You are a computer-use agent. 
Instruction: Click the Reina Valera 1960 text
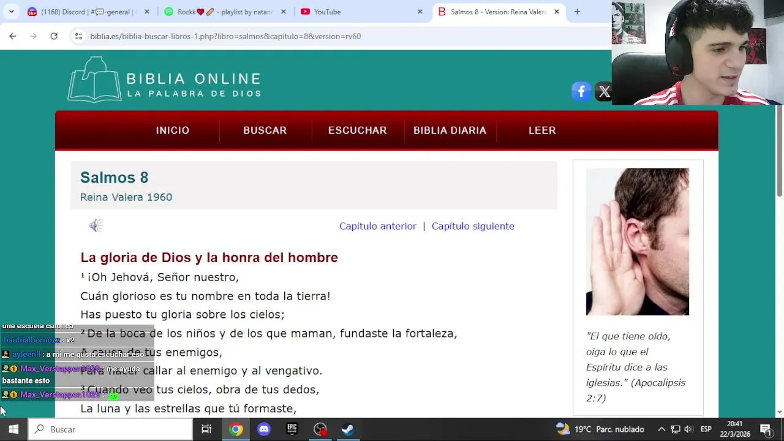click(126, 197)
